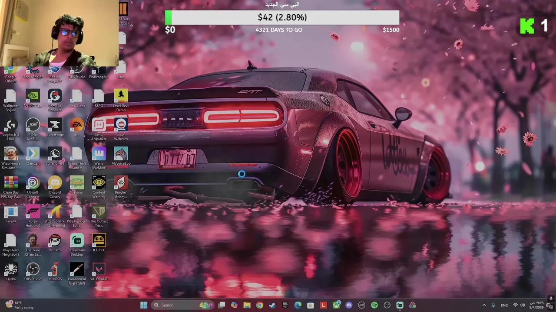The height and width of the screenshot is (312, 556).
Task: Select Attack Shark X85Keyboard desktop icon
Action: pos(55,216)
